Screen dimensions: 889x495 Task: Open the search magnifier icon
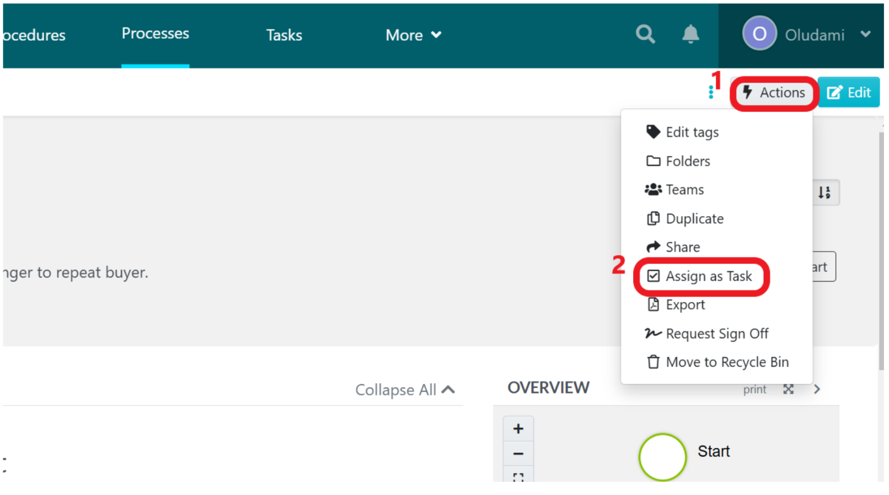(645, 35)
